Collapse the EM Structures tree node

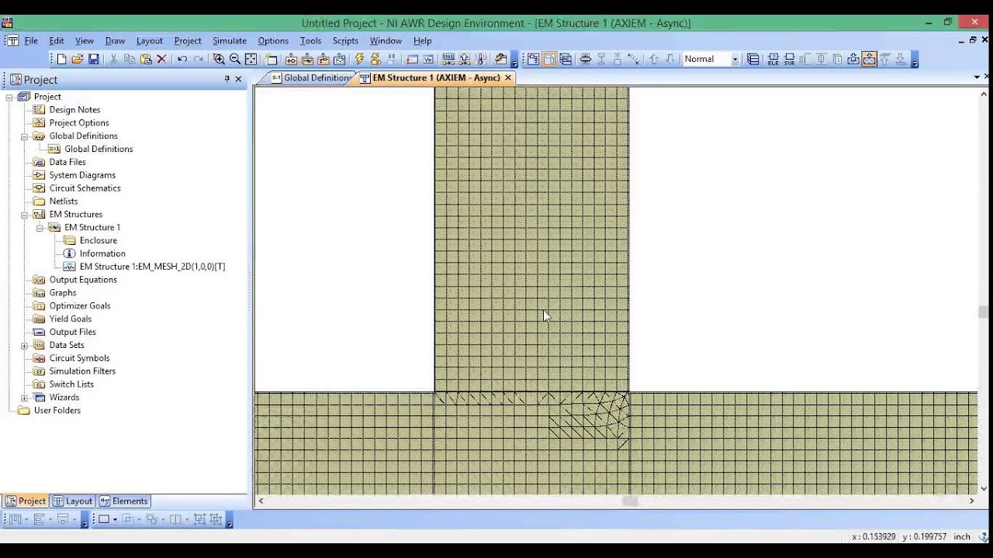click(x=24, y=214)
